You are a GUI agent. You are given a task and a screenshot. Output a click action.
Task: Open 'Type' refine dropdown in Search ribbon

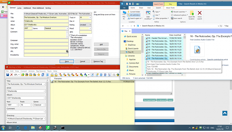tap(157, 12)
